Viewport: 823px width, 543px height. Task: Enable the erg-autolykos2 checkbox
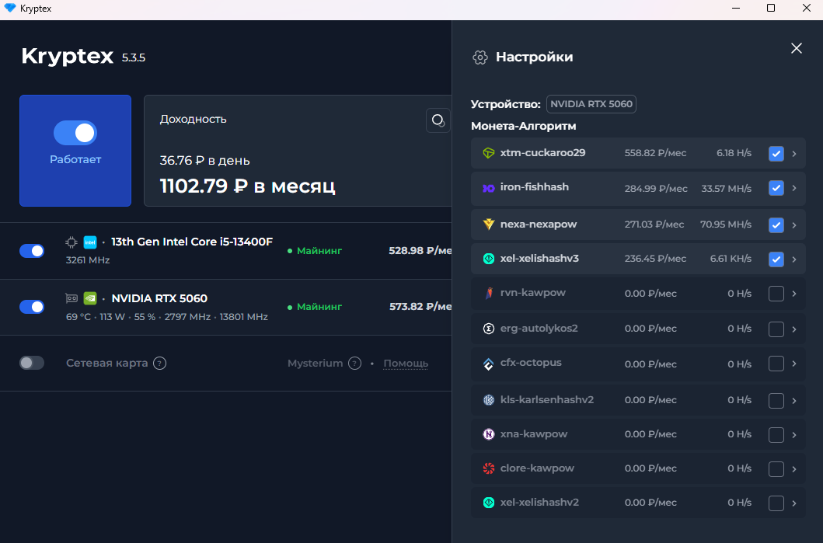776,329
